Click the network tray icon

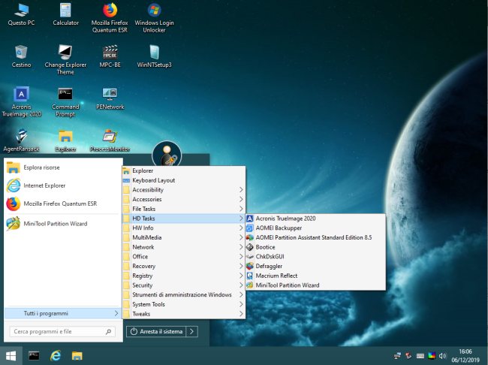click(x=397, y=356)
